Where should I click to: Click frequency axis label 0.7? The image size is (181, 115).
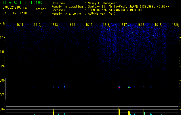(x=2, y=95)
